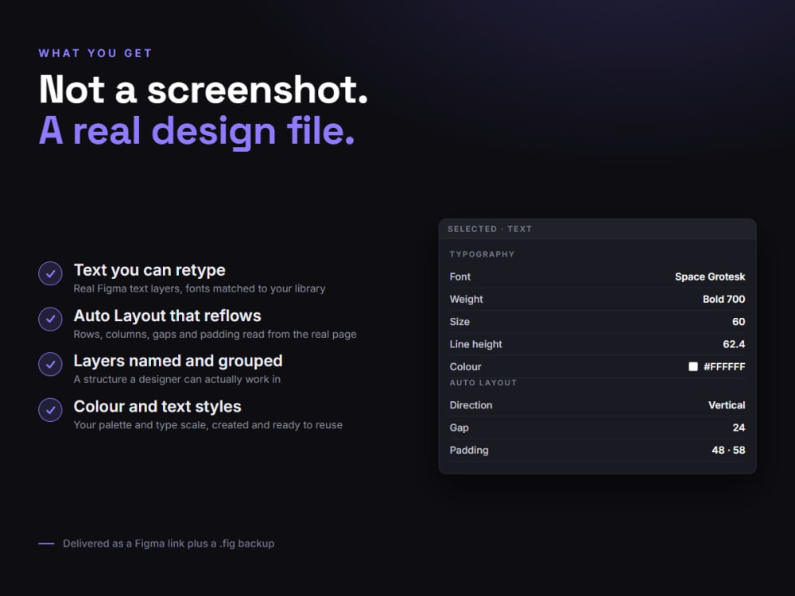Click 'Rows, columns, gaps and padding' description
The width and height of the screenshot is (795, 596).
coord(215,335)
